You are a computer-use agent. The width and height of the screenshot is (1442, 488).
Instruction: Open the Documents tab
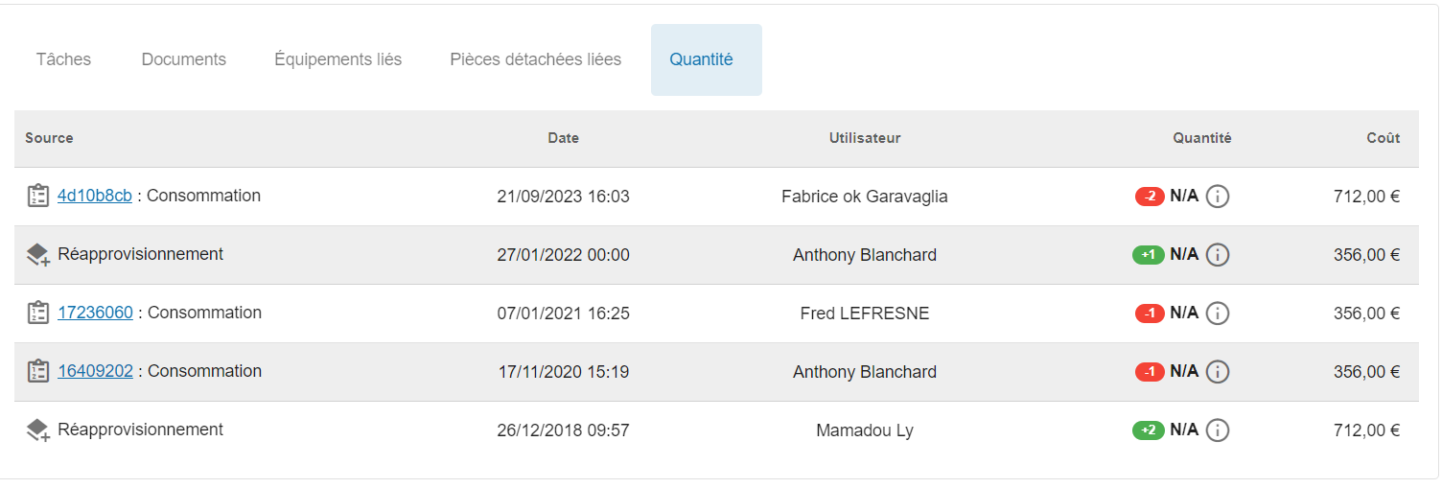(184, 59)
